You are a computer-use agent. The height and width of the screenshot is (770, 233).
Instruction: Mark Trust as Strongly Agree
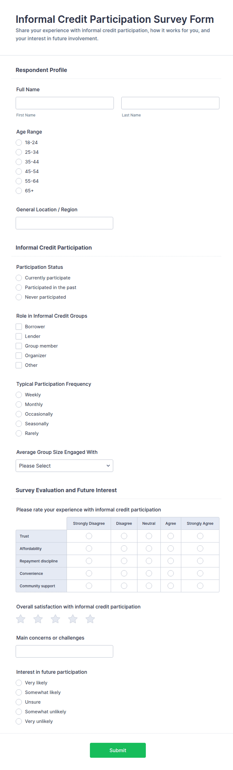(200, 536)
